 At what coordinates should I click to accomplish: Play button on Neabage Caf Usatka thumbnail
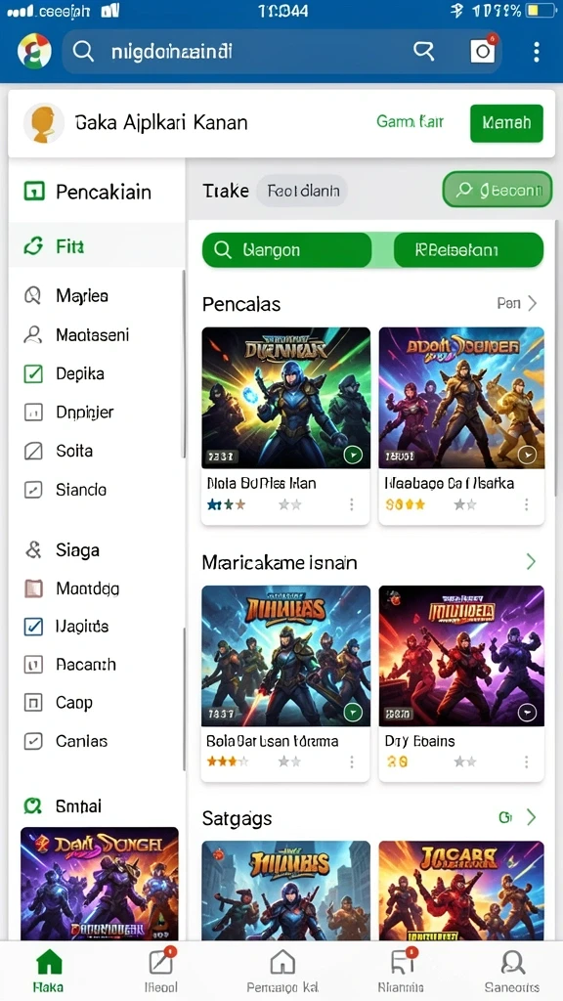click(527, 455)
